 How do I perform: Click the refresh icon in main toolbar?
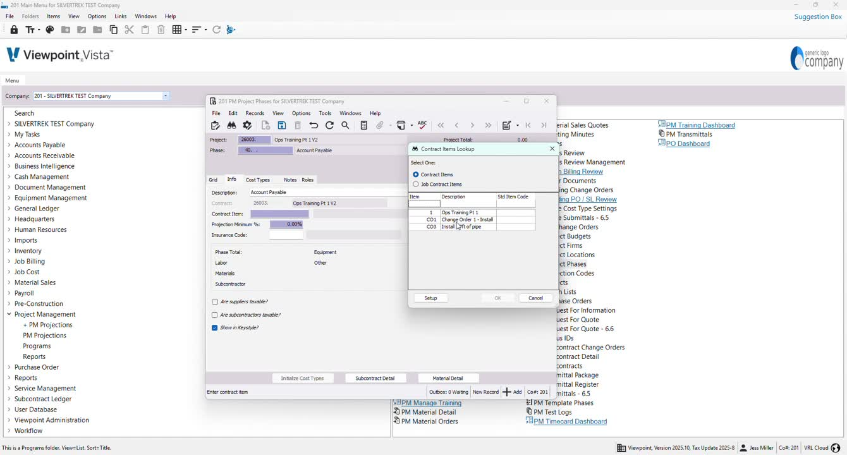pyautogui.click(x=216, y=30)
